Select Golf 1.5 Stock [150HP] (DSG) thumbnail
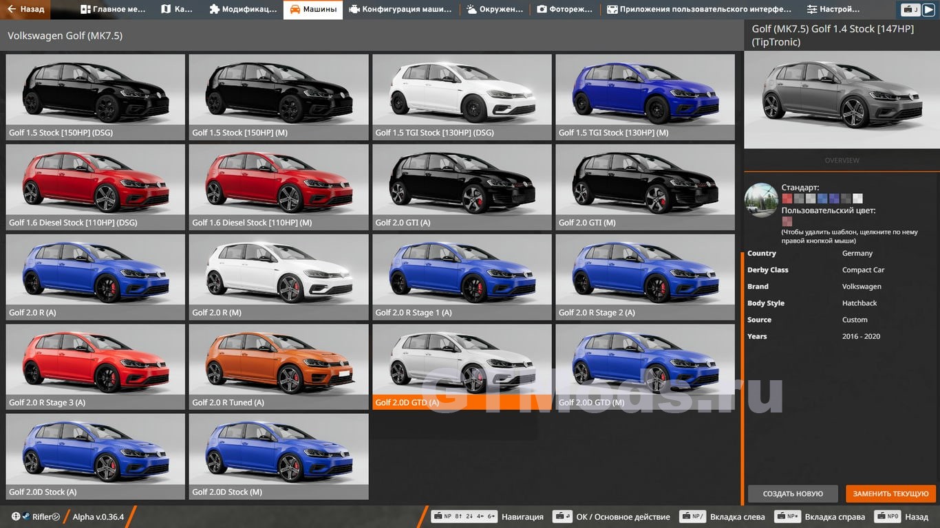This screenshot has width=940, height=528. pyautogui.click(x=96, y=97)
